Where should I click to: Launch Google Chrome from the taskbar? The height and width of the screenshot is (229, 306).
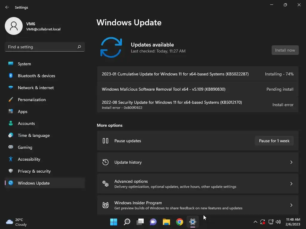(x=180, y=222)
